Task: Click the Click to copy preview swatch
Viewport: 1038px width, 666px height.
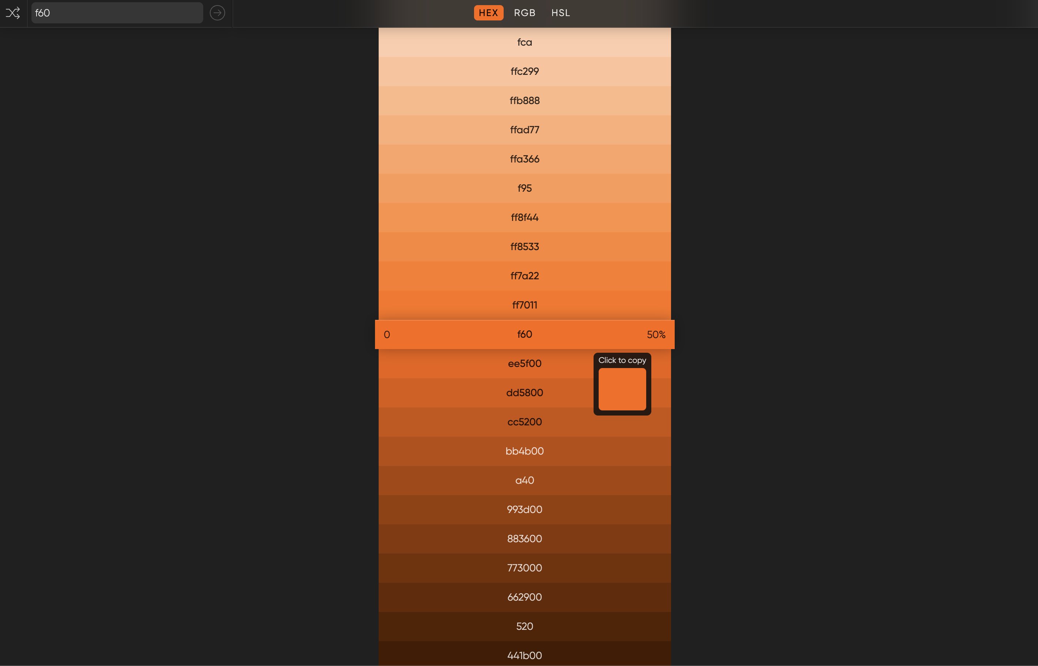Action: (622, 389)
